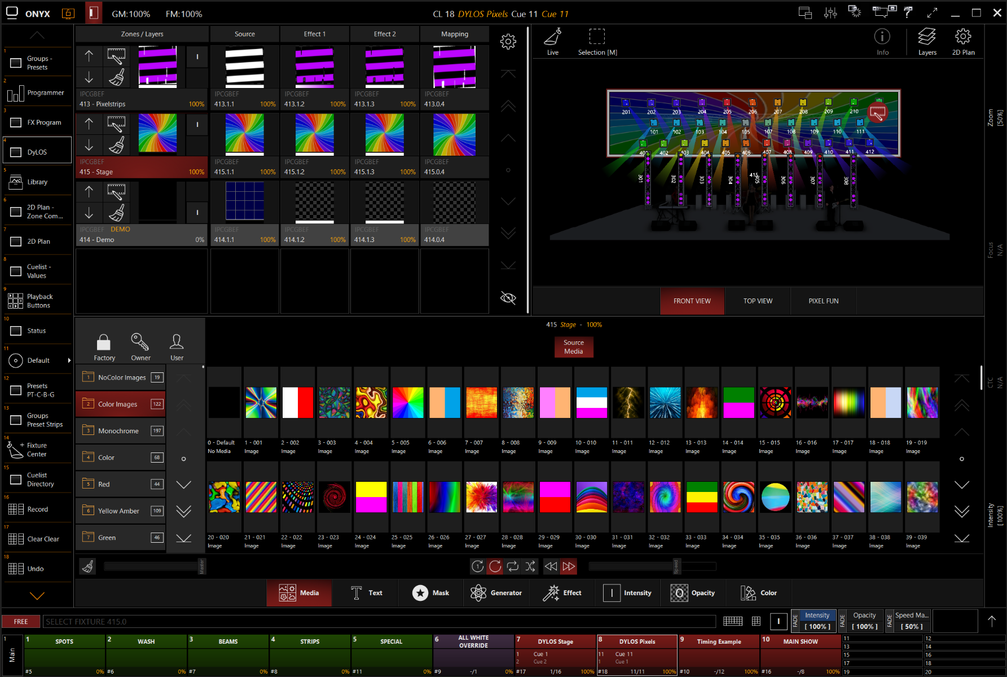Image resolution: width=1007 pixels, height=677 pixels.
Task: Click the command line input field
Action: coord(379,622)
